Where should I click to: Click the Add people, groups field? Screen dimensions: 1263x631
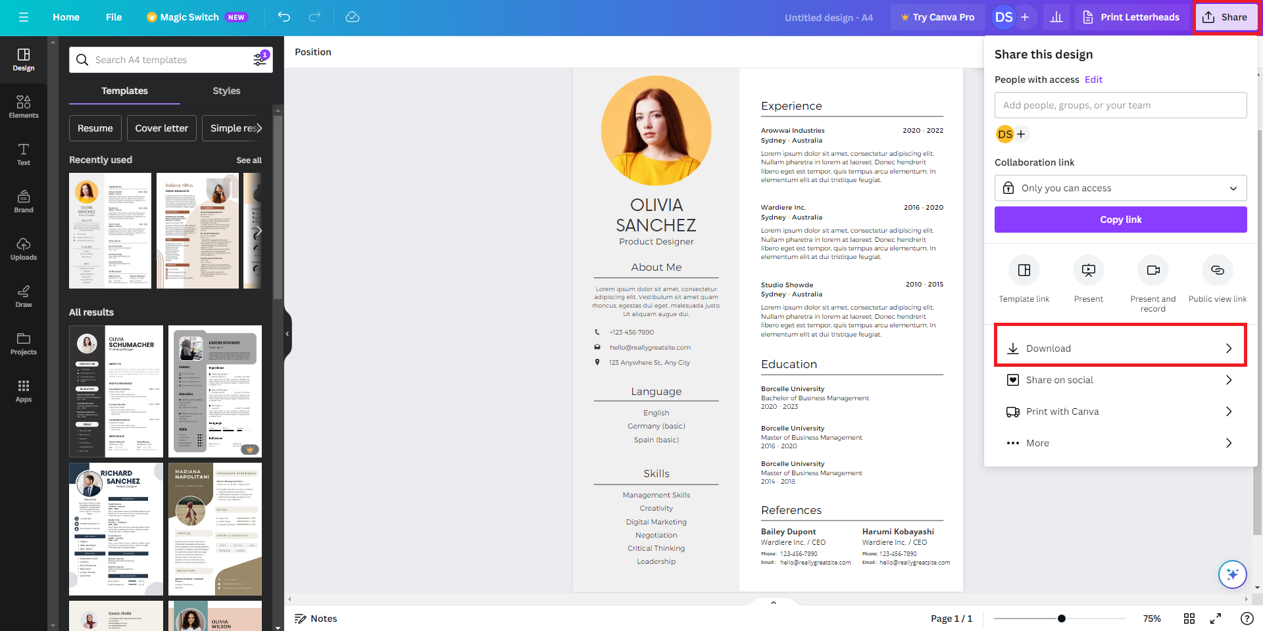click(x=1121, y=105)
